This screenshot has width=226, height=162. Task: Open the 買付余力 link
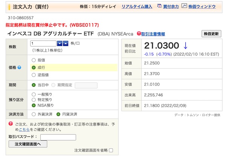point(171,6)
